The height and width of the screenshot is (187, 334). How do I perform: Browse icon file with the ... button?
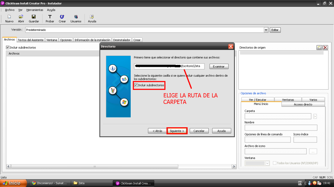[313, 151]
